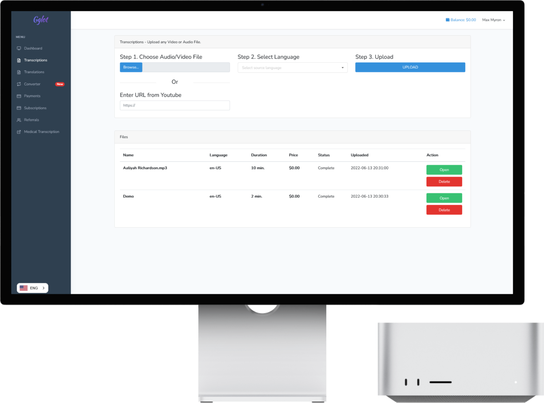The image size is (544, 403).
Task: Click the 2 min. duration value
Action: click(257, 196)
